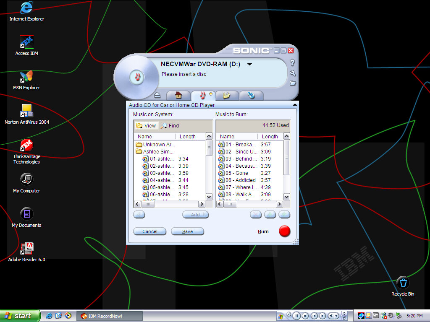The width and height of the screenshot is (430, 322).
Task: Open the help question mark icon
Action: coord(292,63)
